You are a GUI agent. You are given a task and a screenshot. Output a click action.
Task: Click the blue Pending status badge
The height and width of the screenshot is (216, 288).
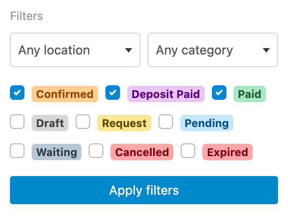206,123
